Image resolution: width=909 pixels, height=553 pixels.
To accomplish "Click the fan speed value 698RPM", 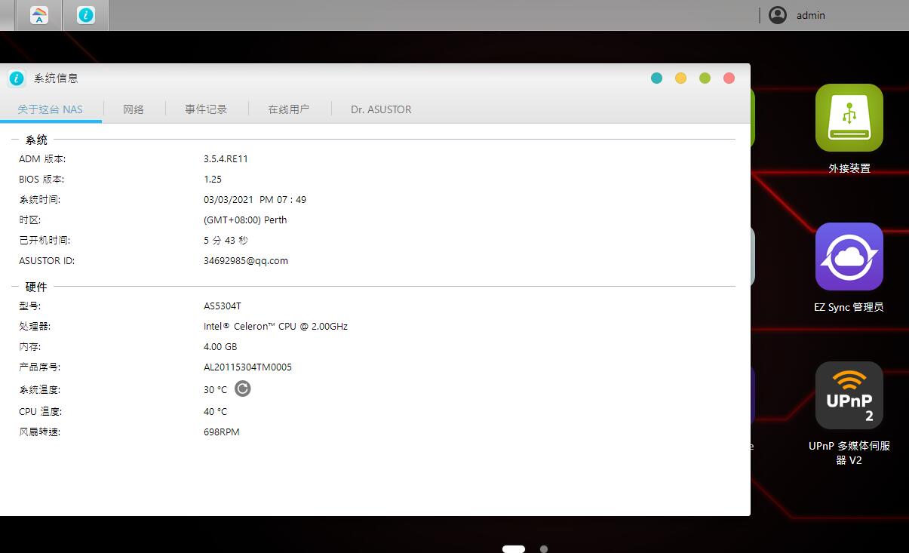I will pos(222,432).
